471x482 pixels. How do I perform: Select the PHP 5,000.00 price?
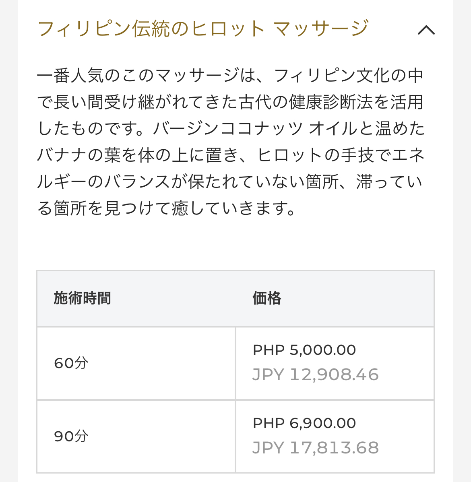(304, 350)
